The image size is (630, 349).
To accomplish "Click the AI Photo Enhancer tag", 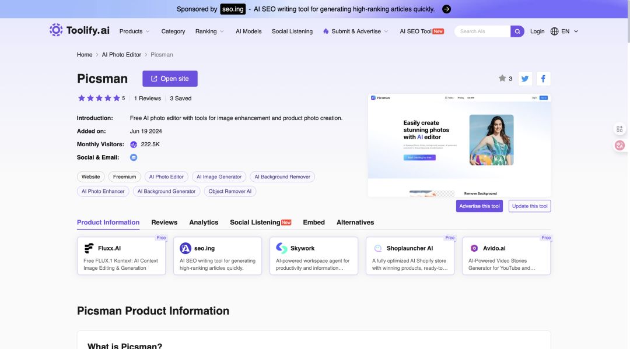I will pos(103,191).
